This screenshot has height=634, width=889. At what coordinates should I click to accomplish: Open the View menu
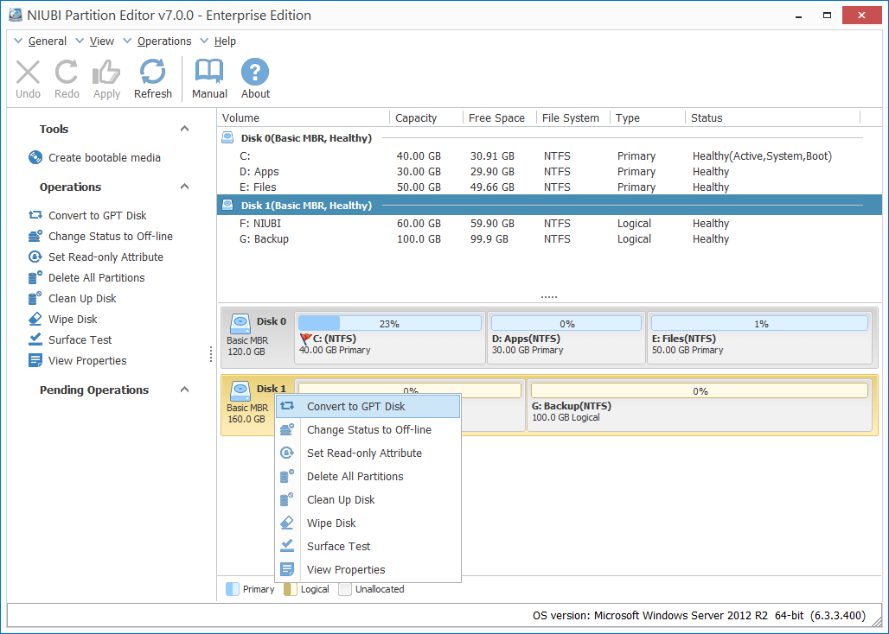click(x=101, y=41)
